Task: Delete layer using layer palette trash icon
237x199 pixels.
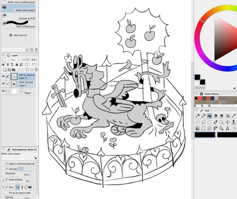Action: point(36,70)
